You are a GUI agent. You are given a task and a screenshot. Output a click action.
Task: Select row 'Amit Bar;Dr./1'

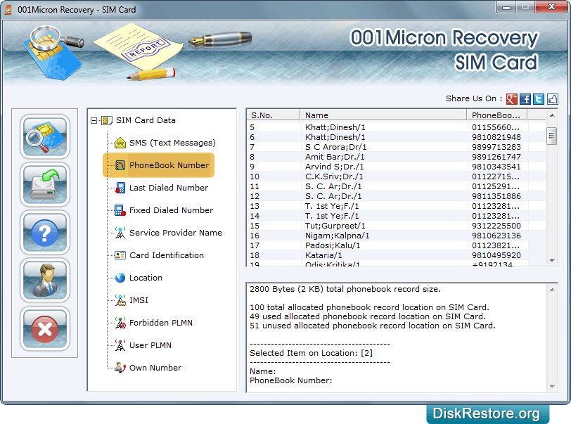pos(396,157)
